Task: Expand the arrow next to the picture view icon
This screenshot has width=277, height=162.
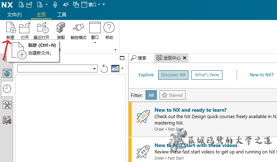Action: click(x=122, y=69)
